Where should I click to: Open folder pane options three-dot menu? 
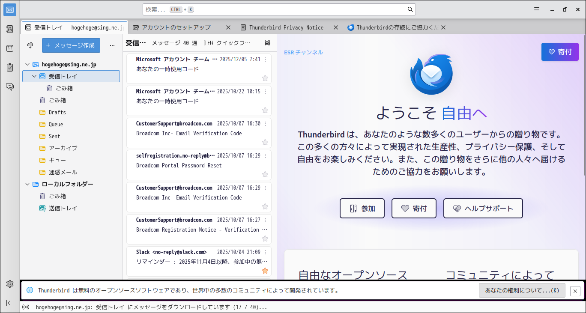coord(112,45)
